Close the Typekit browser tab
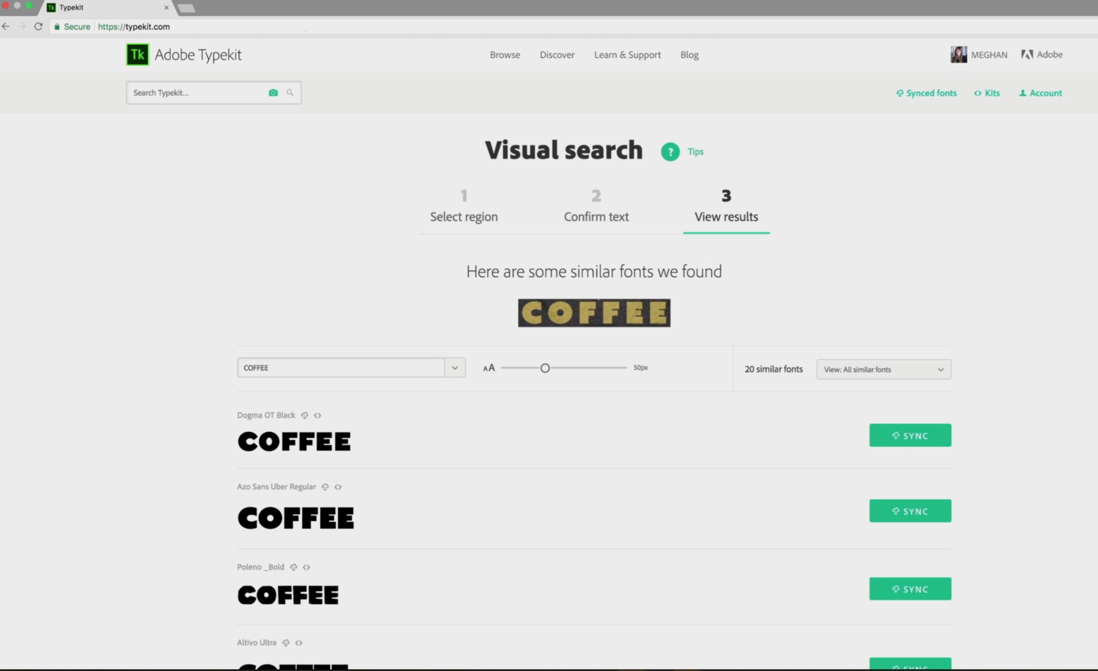1098x671 pixels. pos(166,7)
